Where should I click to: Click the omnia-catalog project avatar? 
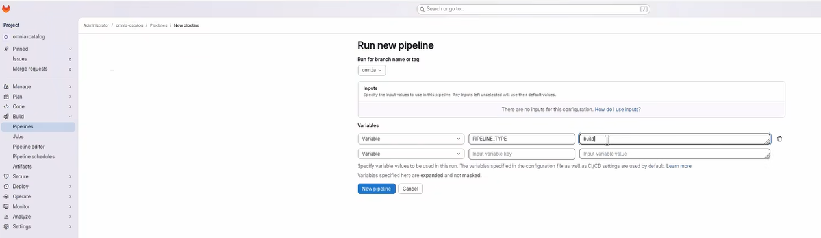coord(6,37)
